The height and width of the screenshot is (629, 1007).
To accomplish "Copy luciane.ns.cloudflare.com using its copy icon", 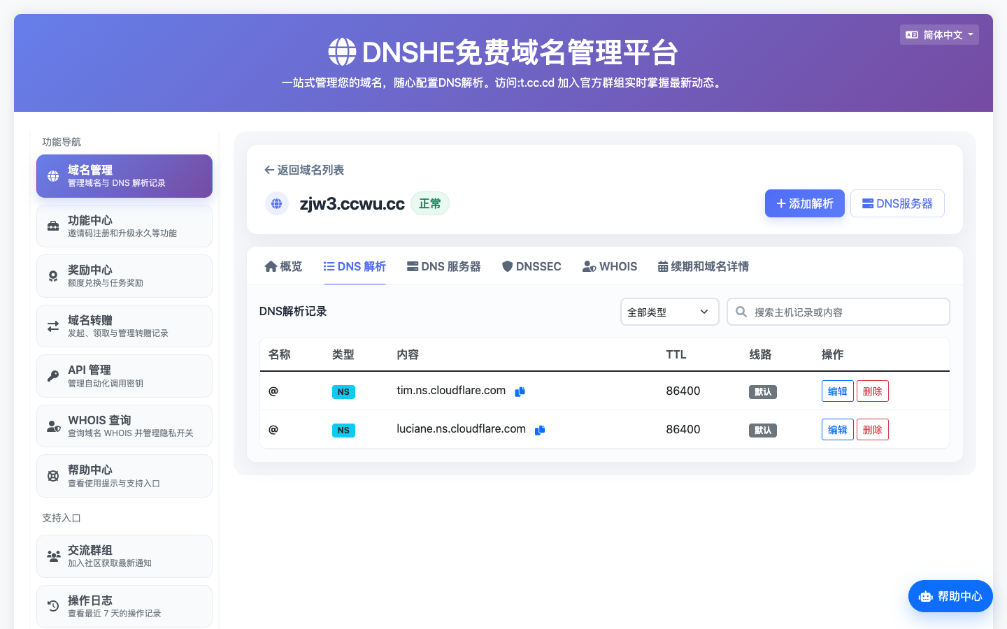I will [540, 430].
